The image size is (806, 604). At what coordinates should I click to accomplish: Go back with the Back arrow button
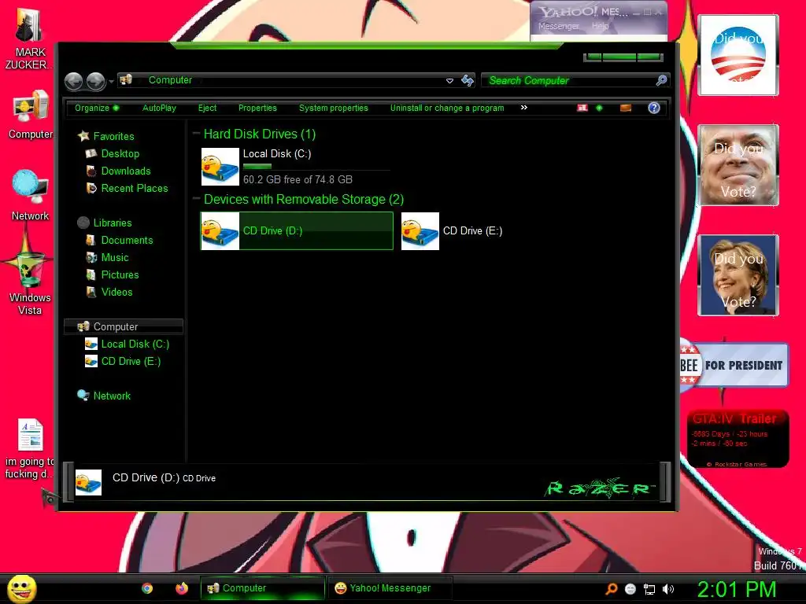[73, 81]
